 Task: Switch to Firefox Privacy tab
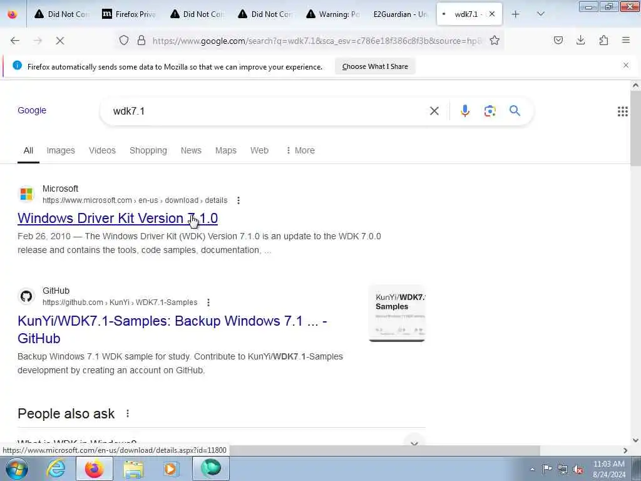129,14
